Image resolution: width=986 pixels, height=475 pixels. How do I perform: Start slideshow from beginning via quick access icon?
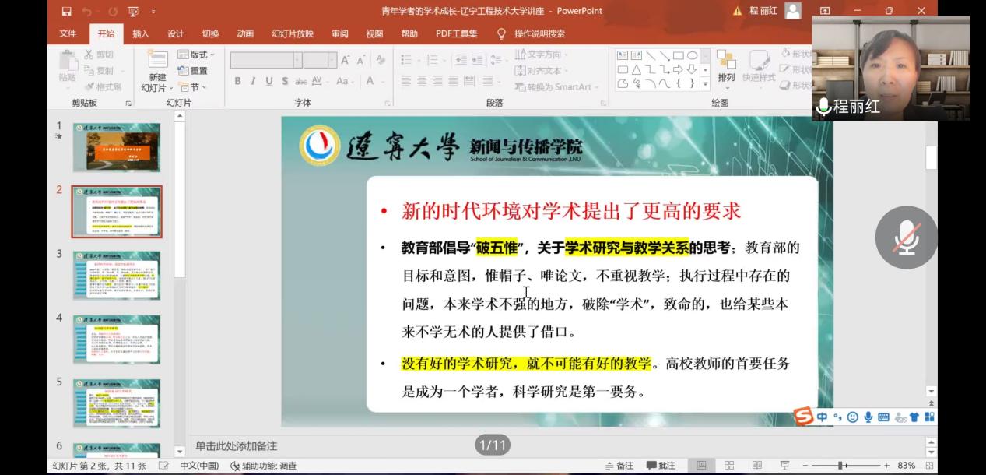coord(133,11)
